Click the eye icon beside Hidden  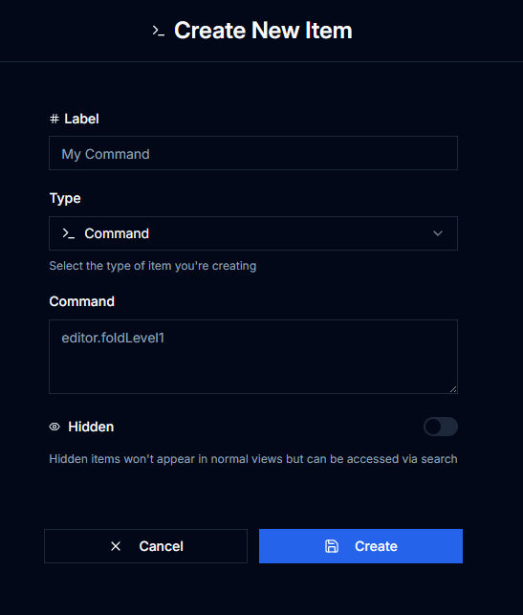click(x=54, y=427)
